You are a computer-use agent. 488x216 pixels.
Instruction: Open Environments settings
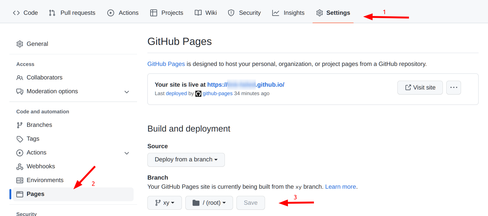(73, 180)
